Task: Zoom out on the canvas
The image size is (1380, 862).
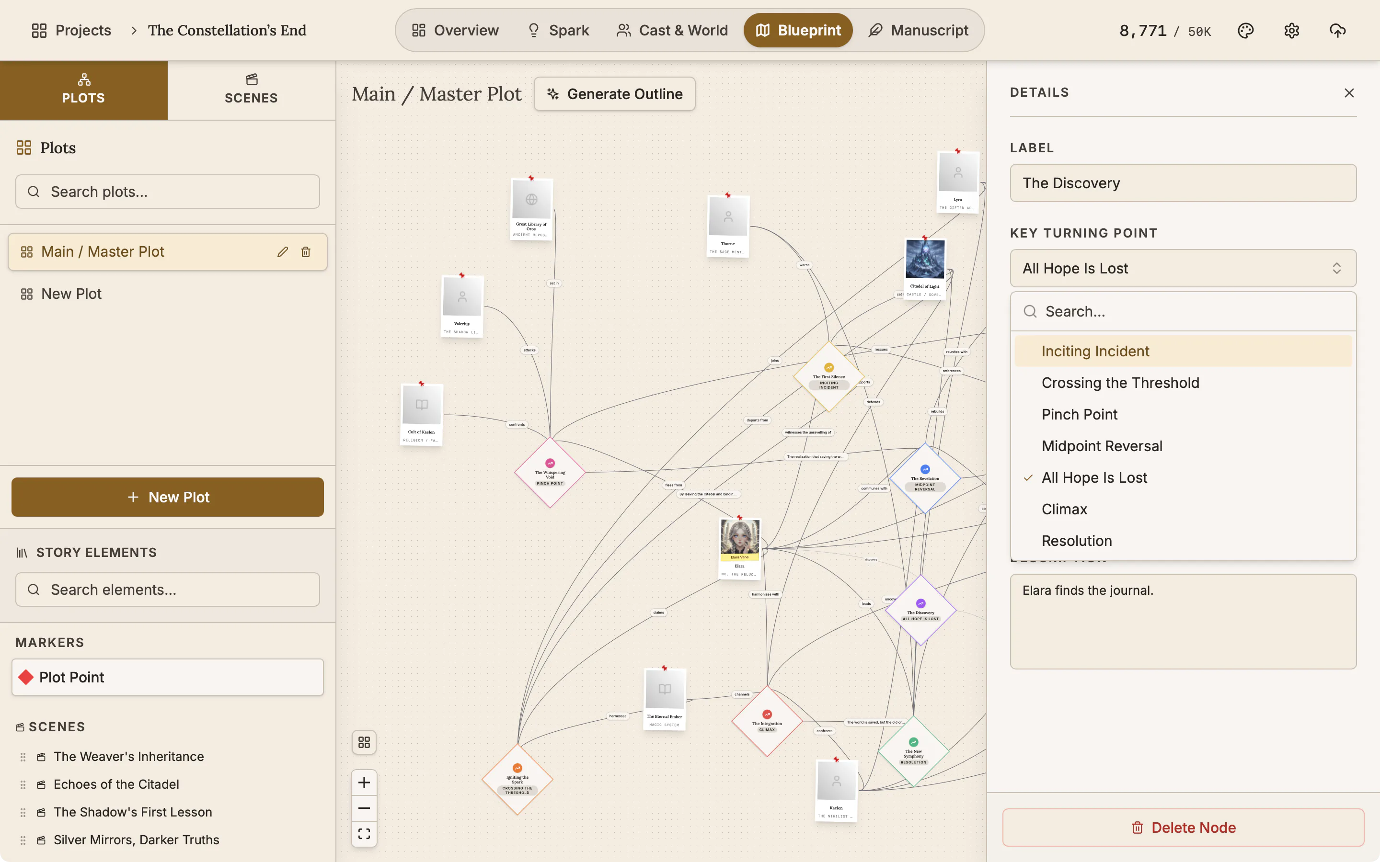Action: pos(364,808)
